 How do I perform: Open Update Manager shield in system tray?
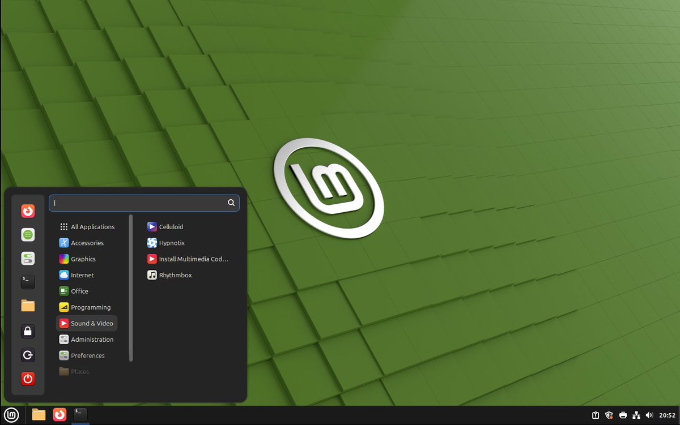[609, 415]
